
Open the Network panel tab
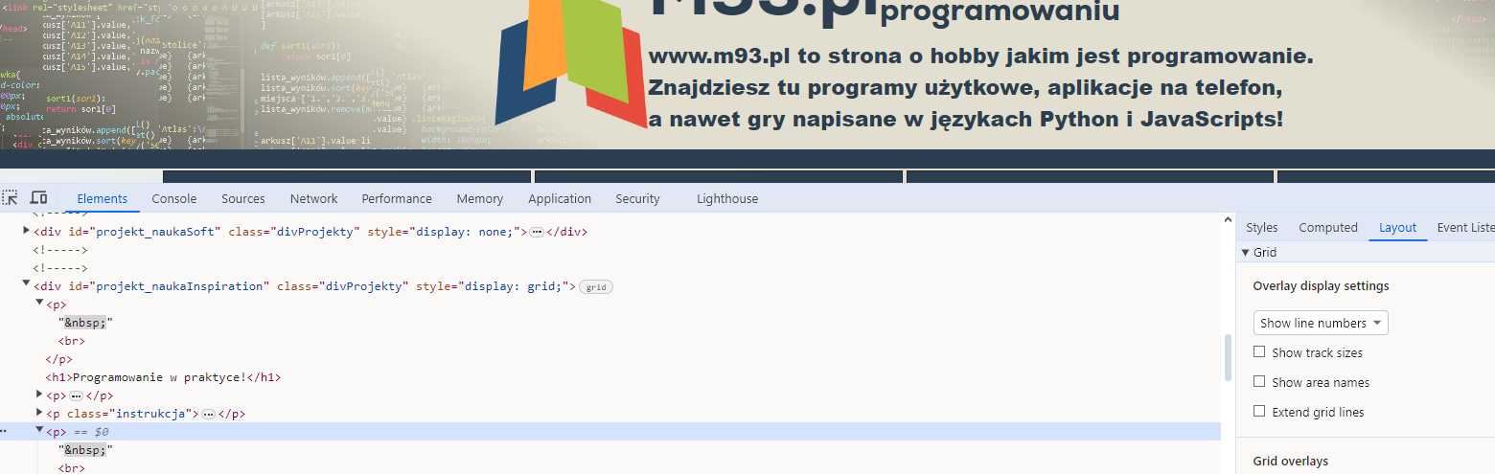tap(313, 199)
